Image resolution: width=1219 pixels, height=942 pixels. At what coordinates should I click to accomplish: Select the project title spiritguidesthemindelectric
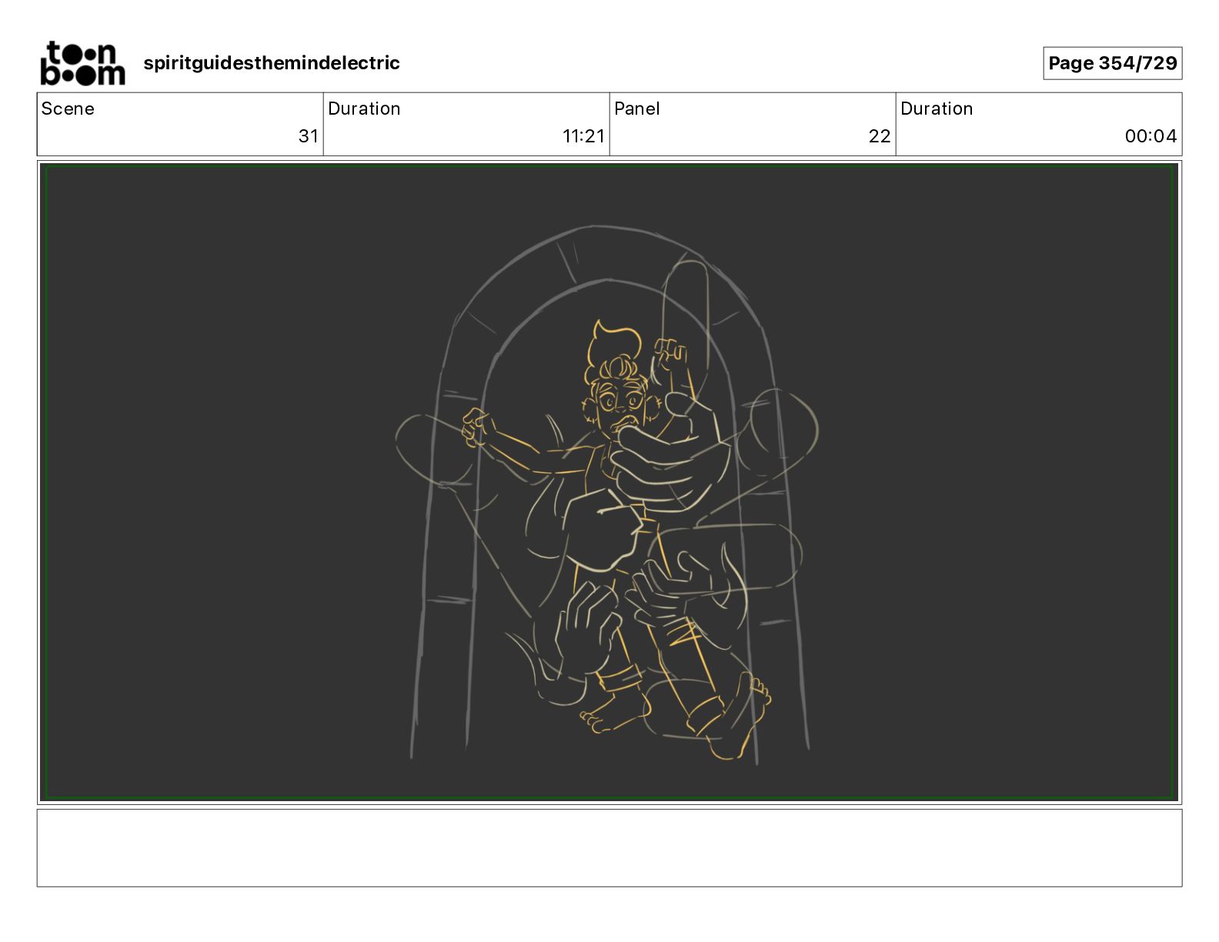click(272, 63)
